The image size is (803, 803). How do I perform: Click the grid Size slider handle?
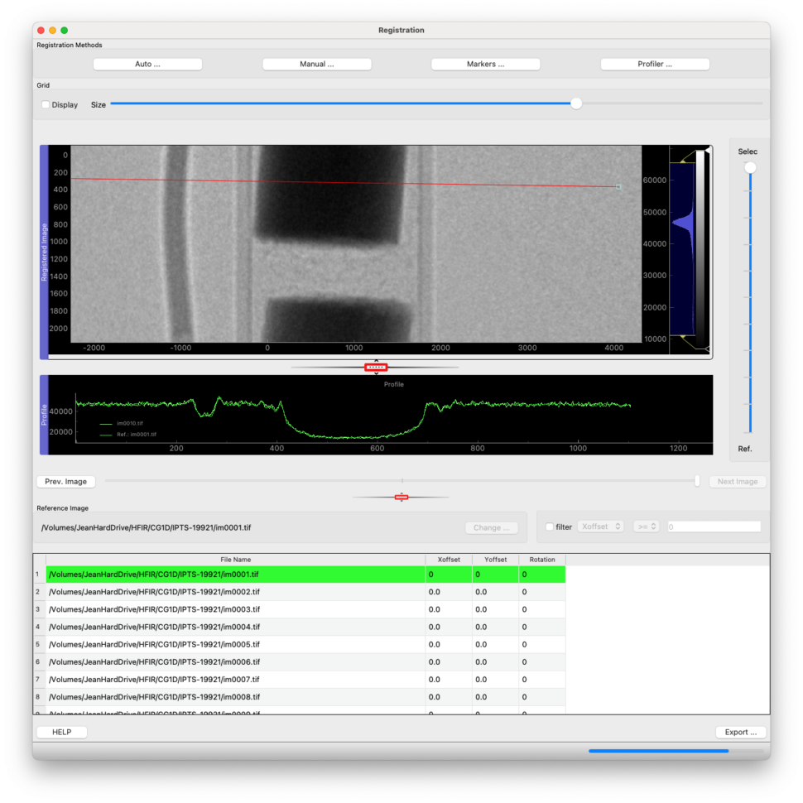tap(576, 103)
